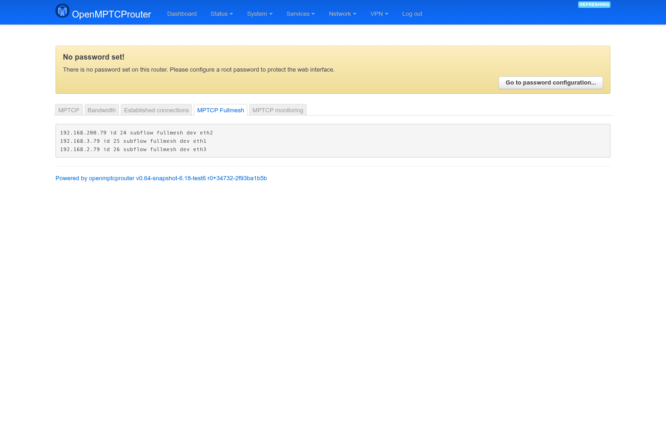Expand the VPN menu
This screenshot has width=666, height=439.
(x=379, y=14)
